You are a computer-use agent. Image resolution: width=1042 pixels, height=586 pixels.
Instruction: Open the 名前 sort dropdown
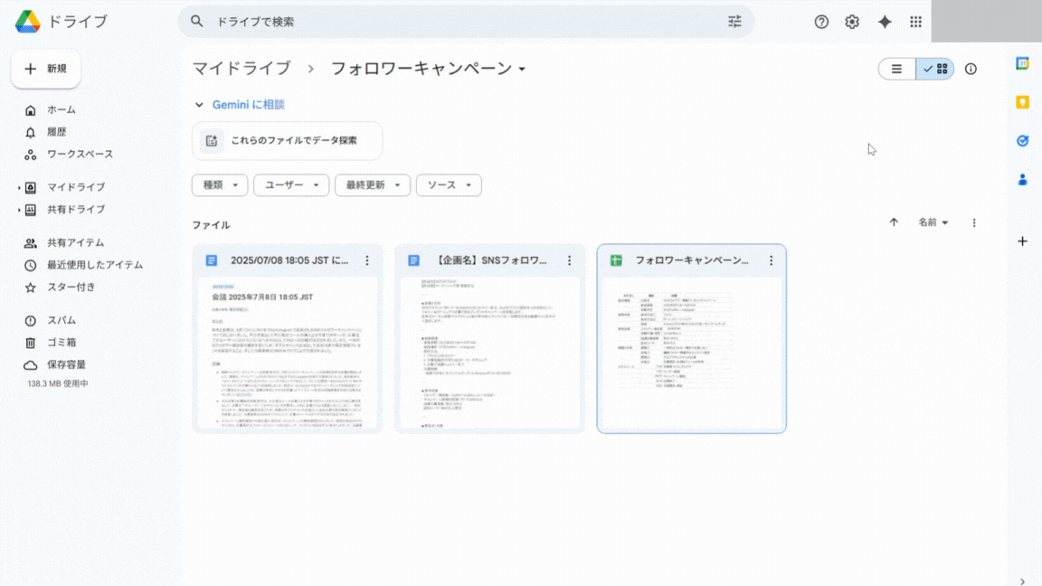pyautogui.click(x=933, y=222)
